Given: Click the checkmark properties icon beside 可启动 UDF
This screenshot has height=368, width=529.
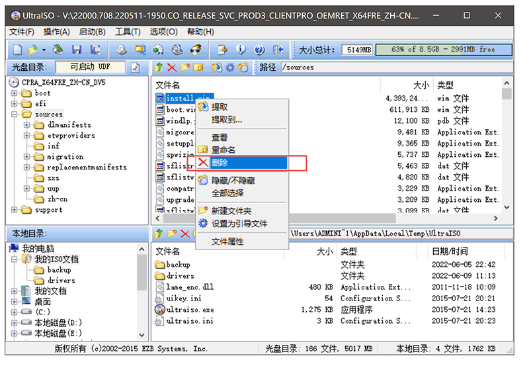Looking at the screenshot, I should click(x=136, y=68).
